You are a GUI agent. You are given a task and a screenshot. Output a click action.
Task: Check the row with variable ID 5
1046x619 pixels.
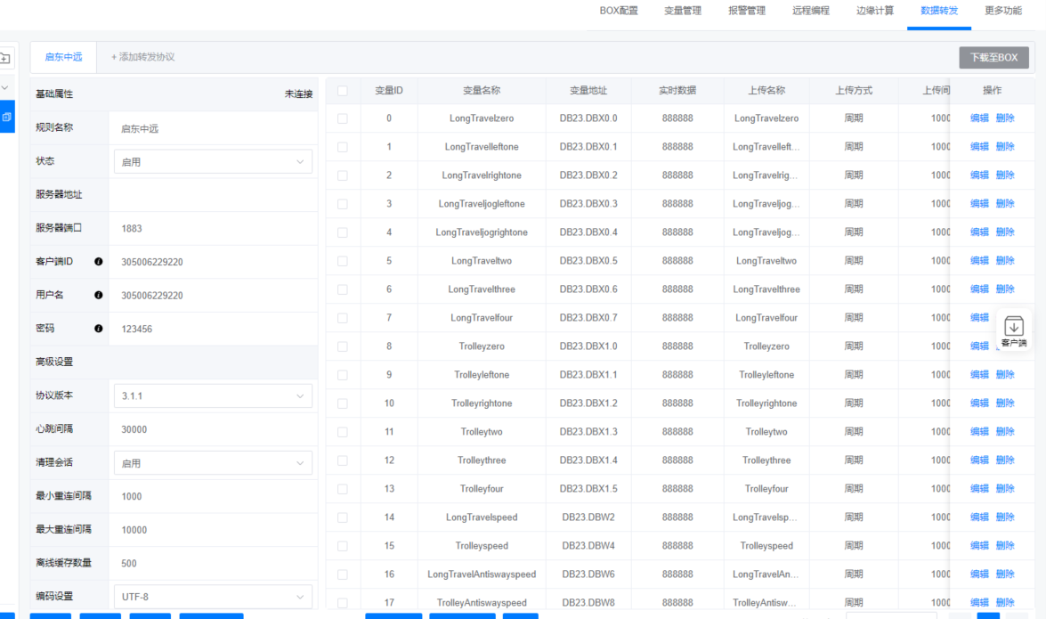pos(343,261)
